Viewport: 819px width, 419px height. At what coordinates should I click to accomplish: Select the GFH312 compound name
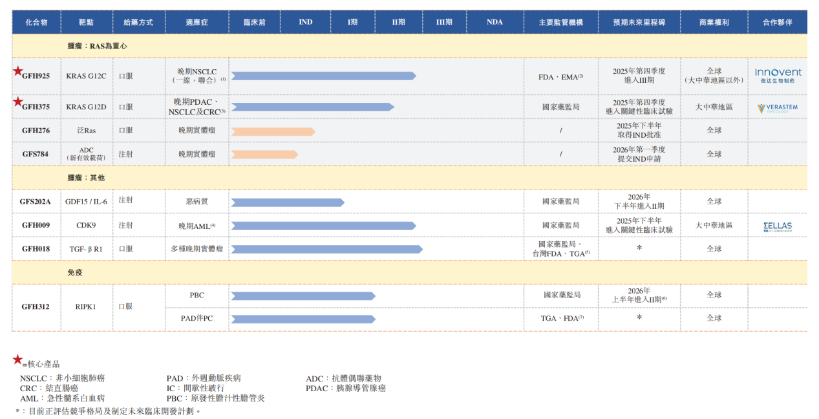coord(36,306)
